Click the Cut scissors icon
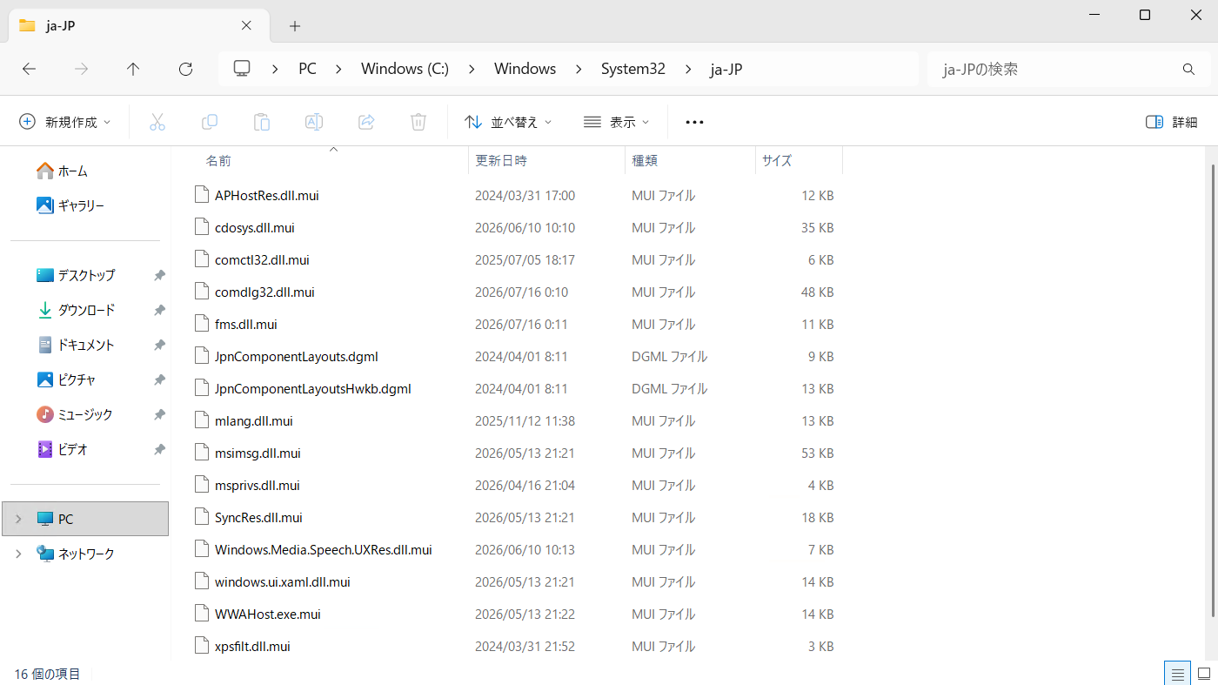1218x685 pixels. [157, 122]
